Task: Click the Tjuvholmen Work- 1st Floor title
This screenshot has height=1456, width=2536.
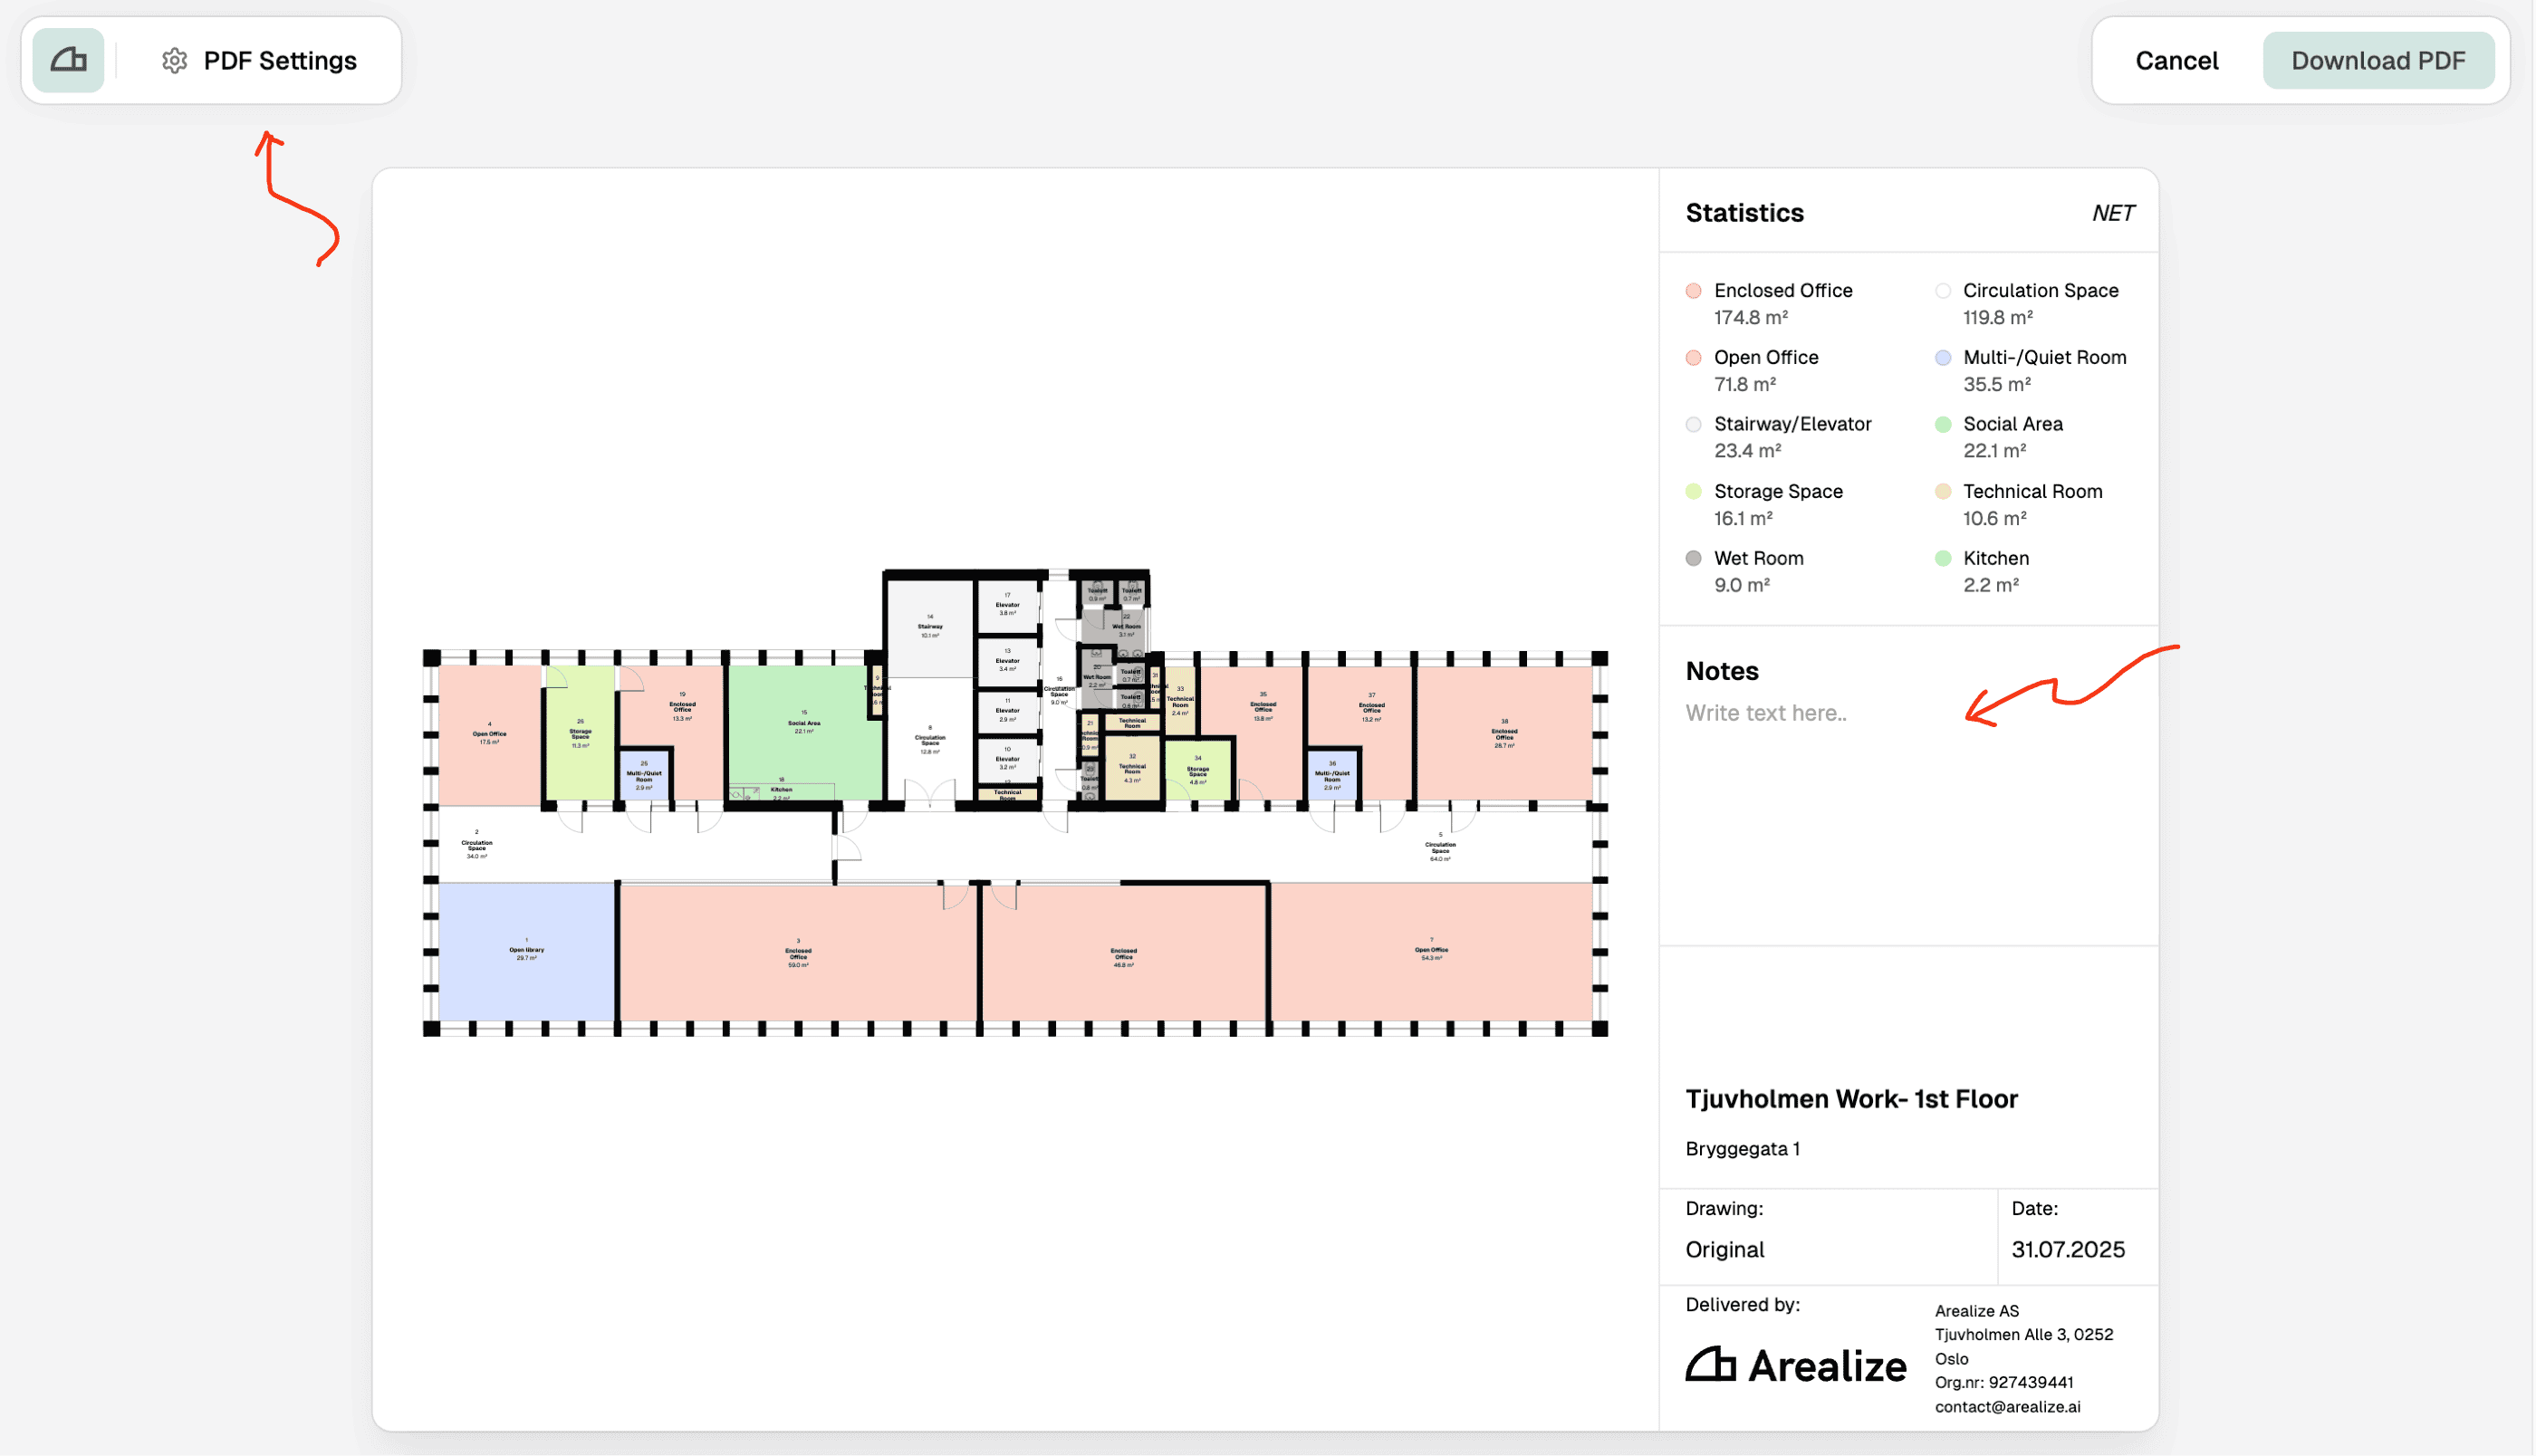Action: 1851,1099
